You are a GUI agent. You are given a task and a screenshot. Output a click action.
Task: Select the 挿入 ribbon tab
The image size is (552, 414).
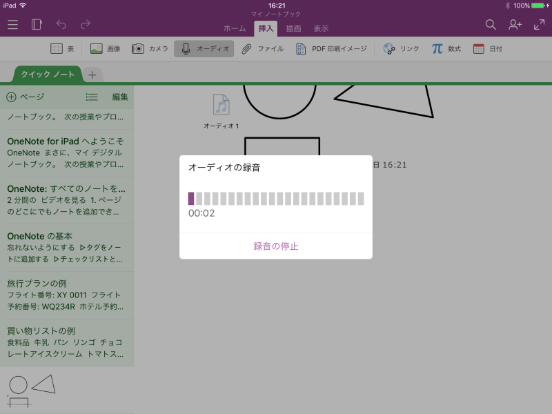[x=266, y=28]
